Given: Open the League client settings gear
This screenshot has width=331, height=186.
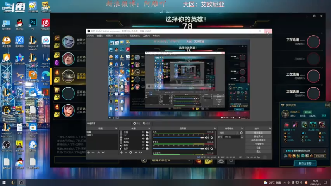Looking at the screenshot, I should (x=314, y=16).
